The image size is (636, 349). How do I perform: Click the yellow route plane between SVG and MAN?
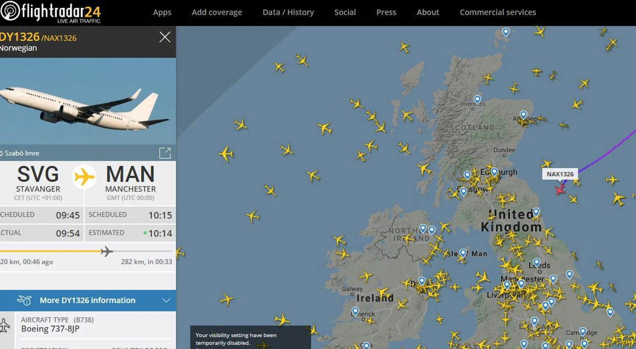84,177
